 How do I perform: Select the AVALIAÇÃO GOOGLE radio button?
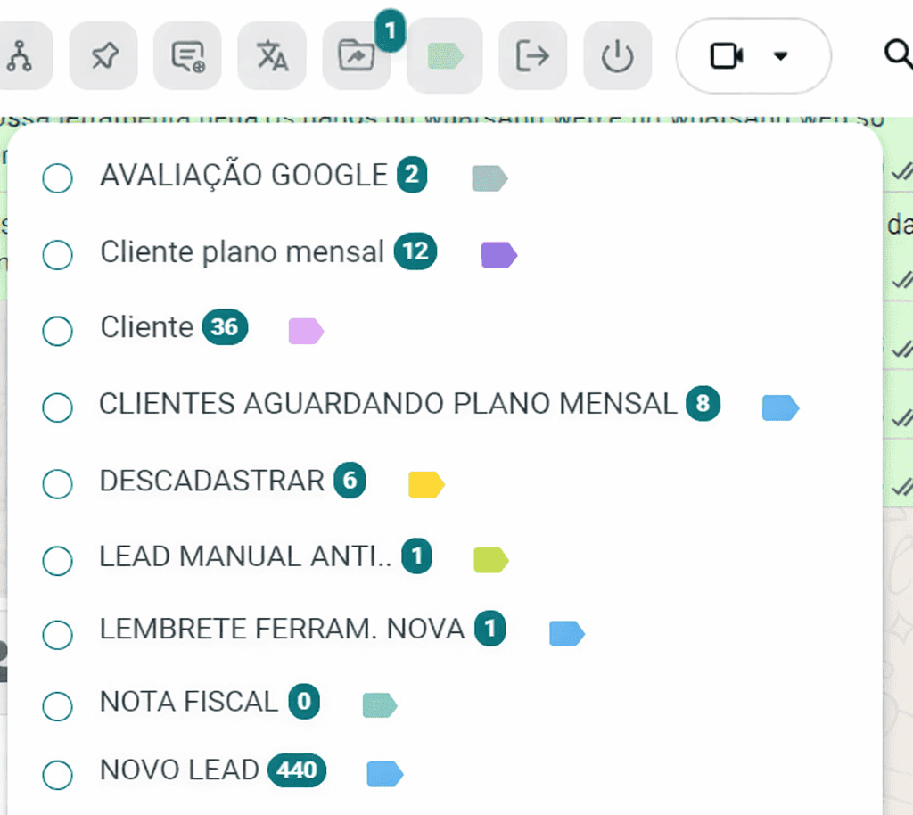pyautogui.click(x=58, y=178)
